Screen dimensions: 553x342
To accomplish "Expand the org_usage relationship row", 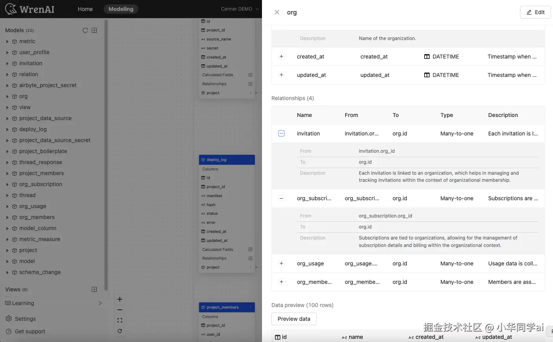I will pos(281,263).
